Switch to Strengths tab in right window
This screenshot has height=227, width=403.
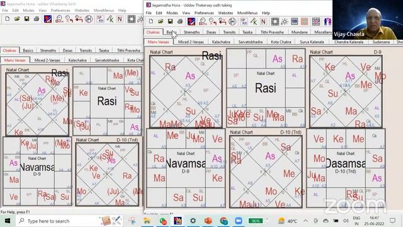coord(191,32)
